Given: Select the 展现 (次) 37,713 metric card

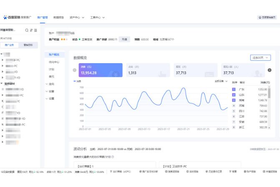Looking at the screenshot, I should pyautogui.click(x=196, y=70).
